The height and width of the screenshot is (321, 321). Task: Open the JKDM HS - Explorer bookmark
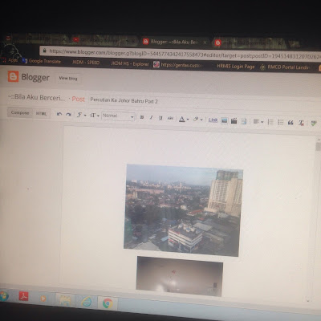130,63
